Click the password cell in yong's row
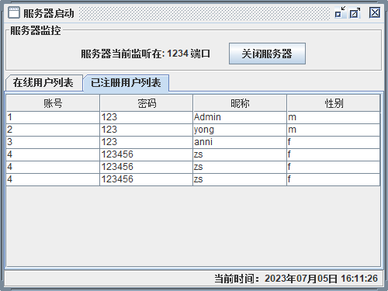388x291 pixels. [x=147, y=130]
